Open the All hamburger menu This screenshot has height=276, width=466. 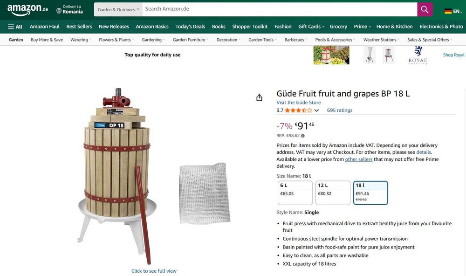15,27
